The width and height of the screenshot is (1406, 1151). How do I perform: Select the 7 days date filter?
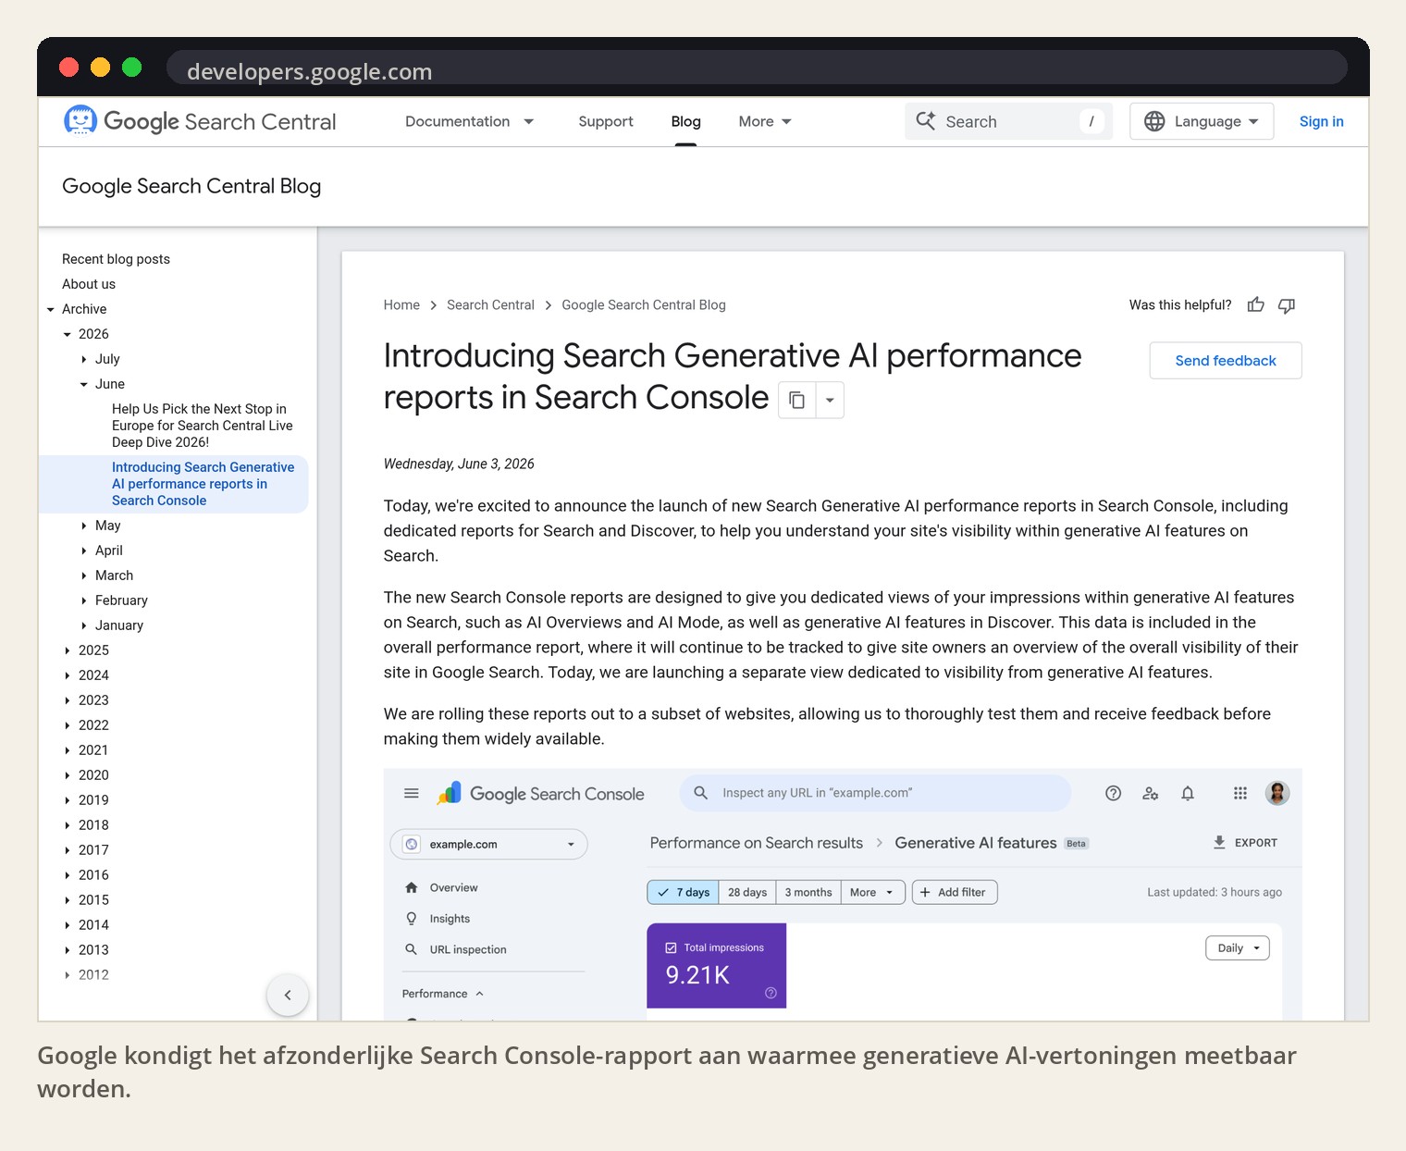[x=684, y=892]
